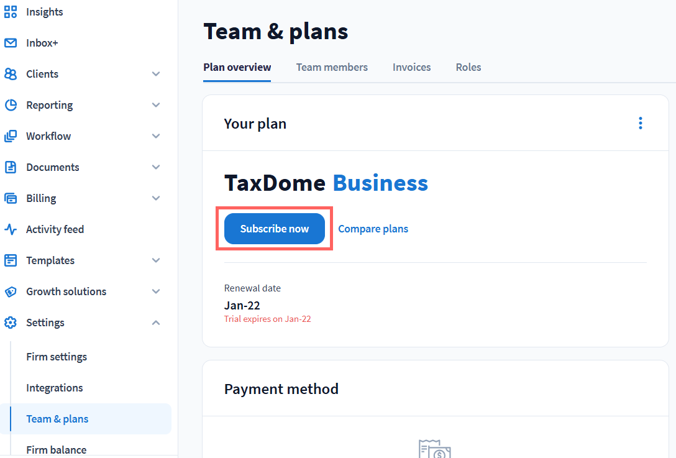This screenshot has height=458, width=676.
Task: Expand the Templates section chevron
Action: click(x=156, y=260)
